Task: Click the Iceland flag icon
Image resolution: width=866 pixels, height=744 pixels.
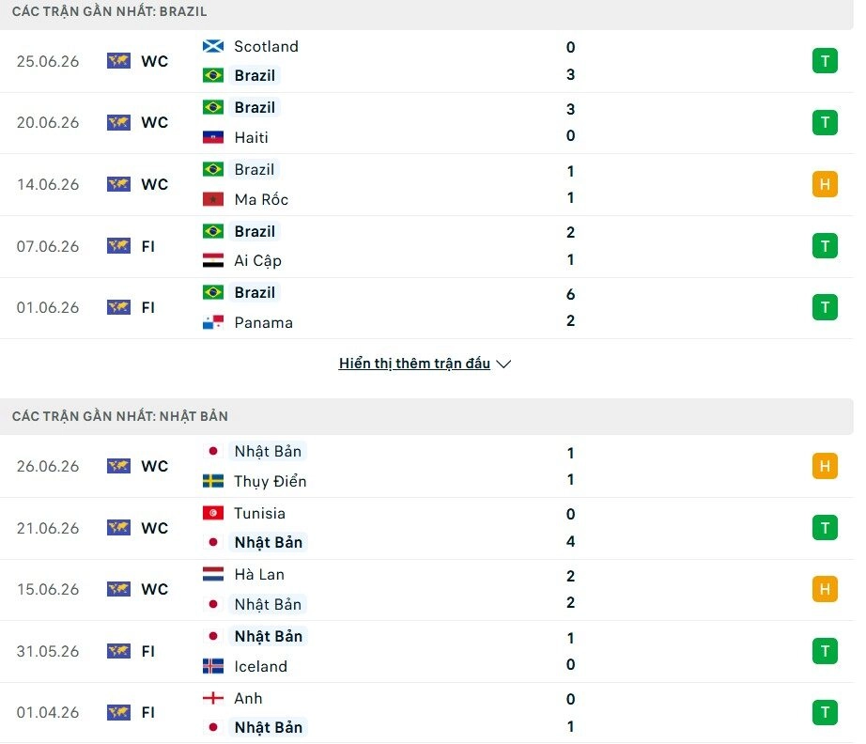Action: 212,666
